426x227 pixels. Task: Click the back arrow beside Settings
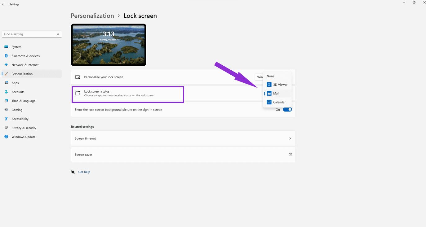(x=3, y=4)
